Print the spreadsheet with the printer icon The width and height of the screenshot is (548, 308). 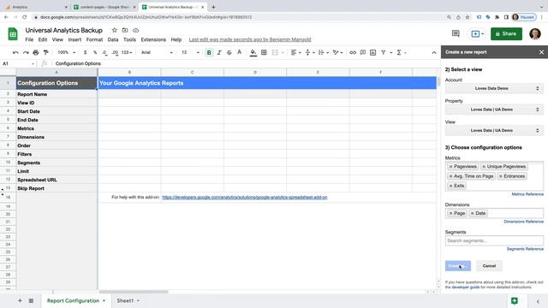(36, 52)
